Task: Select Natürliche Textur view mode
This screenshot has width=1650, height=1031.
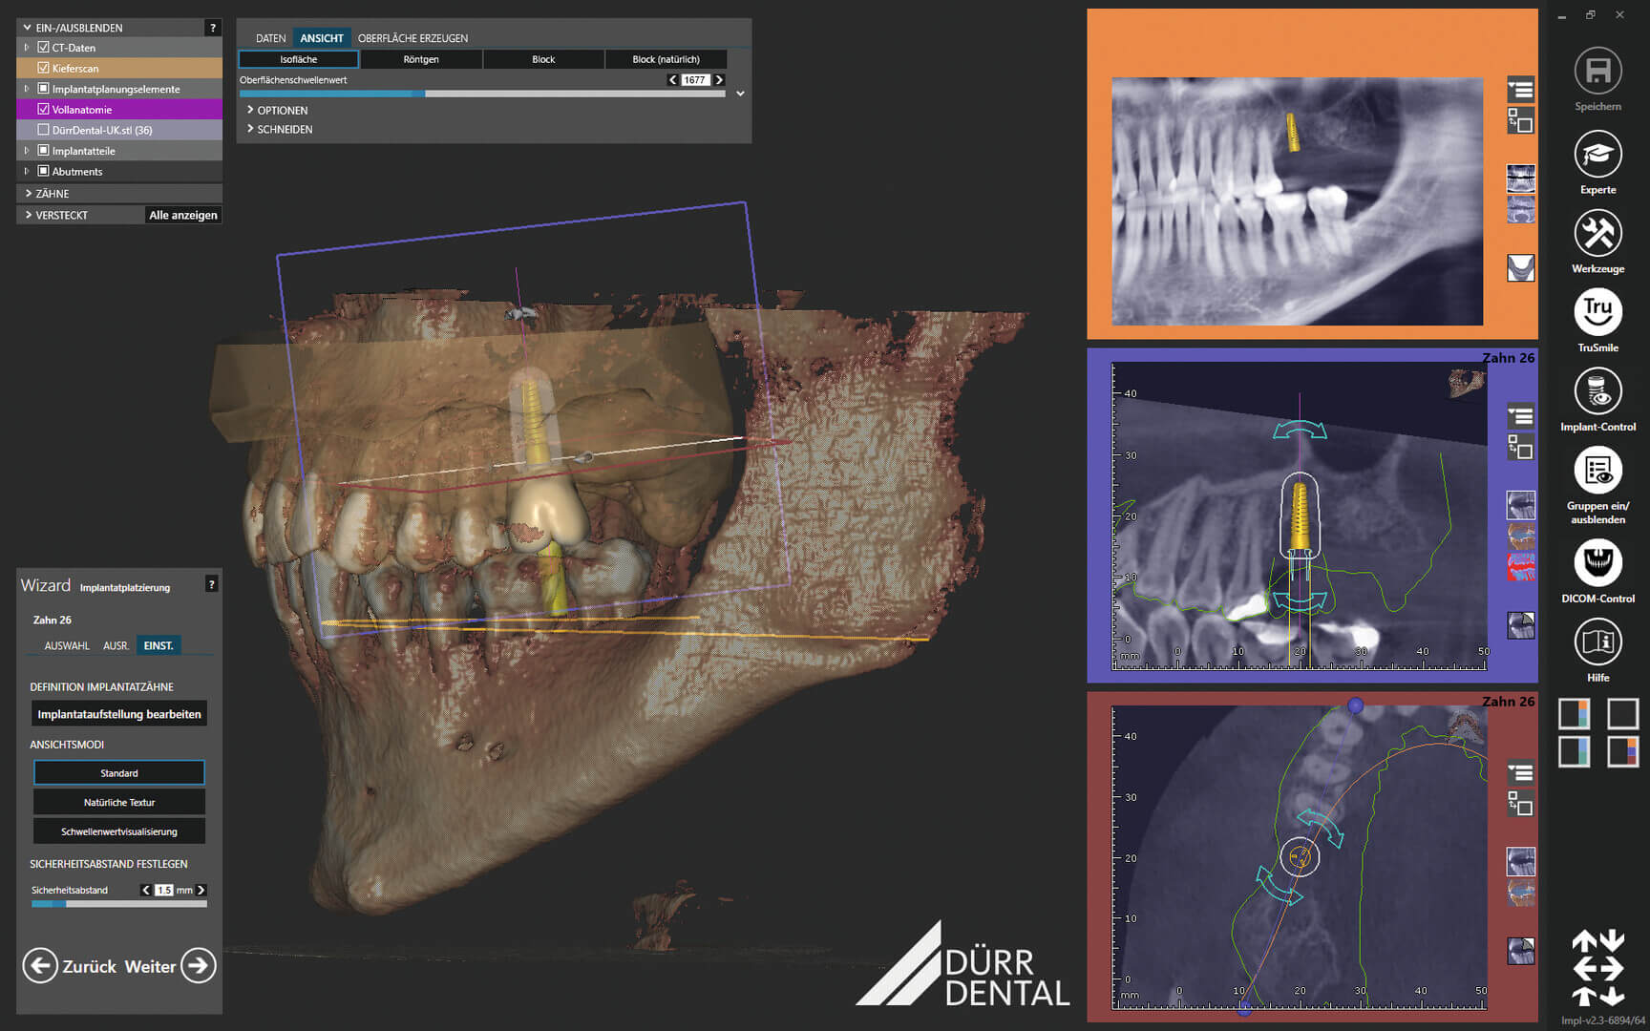Action: point(119,803)
